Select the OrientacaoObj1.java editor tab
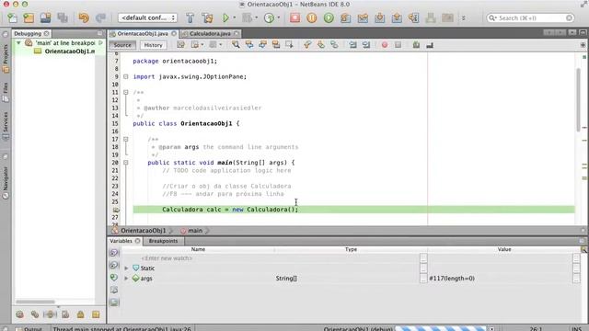 [143, 34]
